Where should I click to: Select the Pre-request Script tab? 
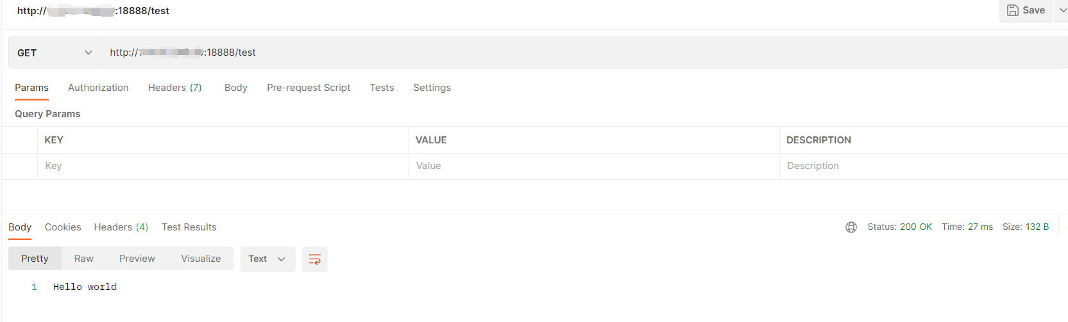(x=309, y=88)
